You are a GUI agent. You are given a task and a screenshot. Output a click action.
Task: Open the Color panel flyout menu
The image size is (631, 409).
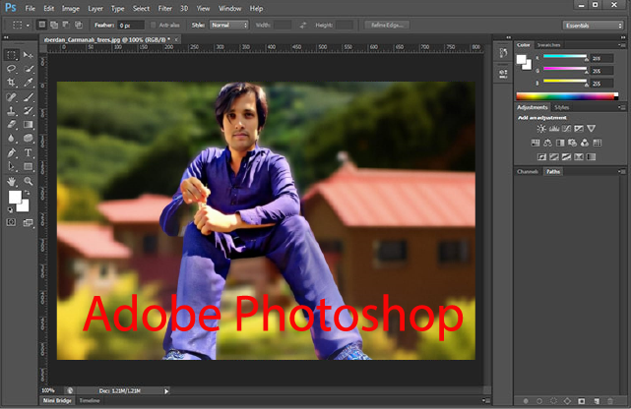pos(621,45)
